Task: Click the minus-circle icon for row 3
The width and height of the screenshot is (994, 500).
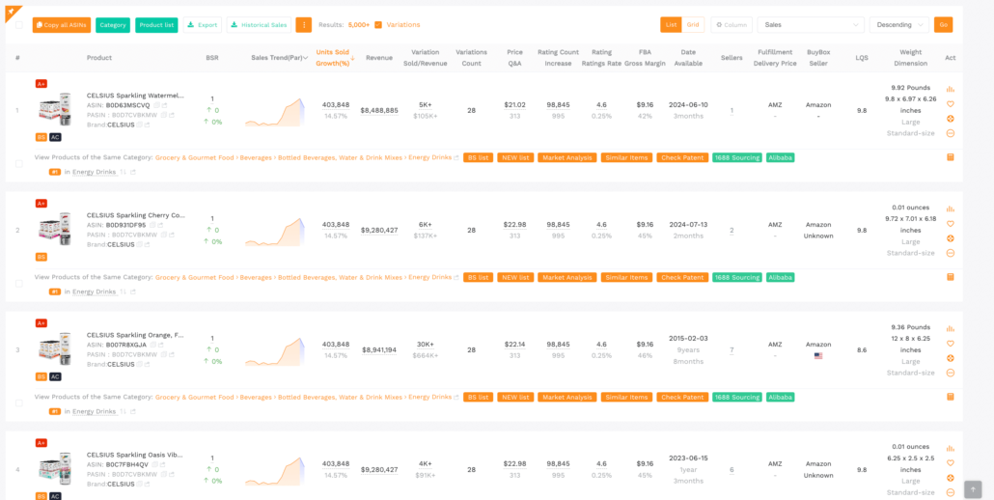Action: click(x=950, y=373)
